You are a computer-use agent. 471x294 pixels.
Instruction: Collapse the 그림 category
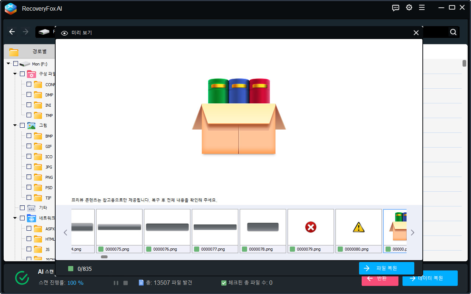(x=15, y=125)
